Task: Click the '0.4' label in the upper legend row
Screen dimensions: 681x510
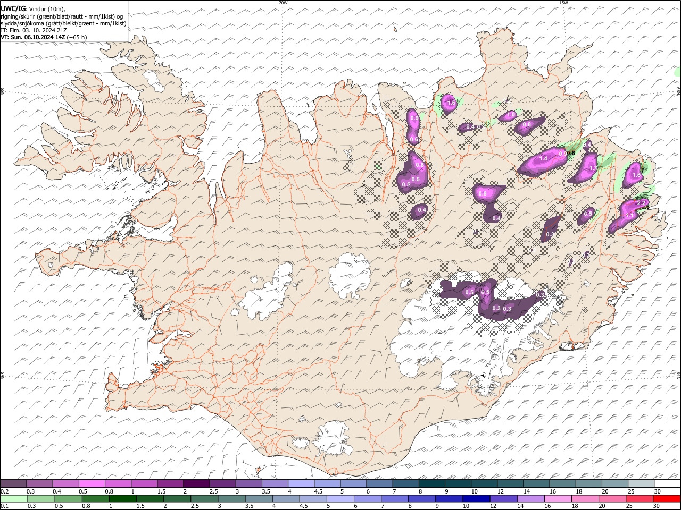Action: (56, 491)
